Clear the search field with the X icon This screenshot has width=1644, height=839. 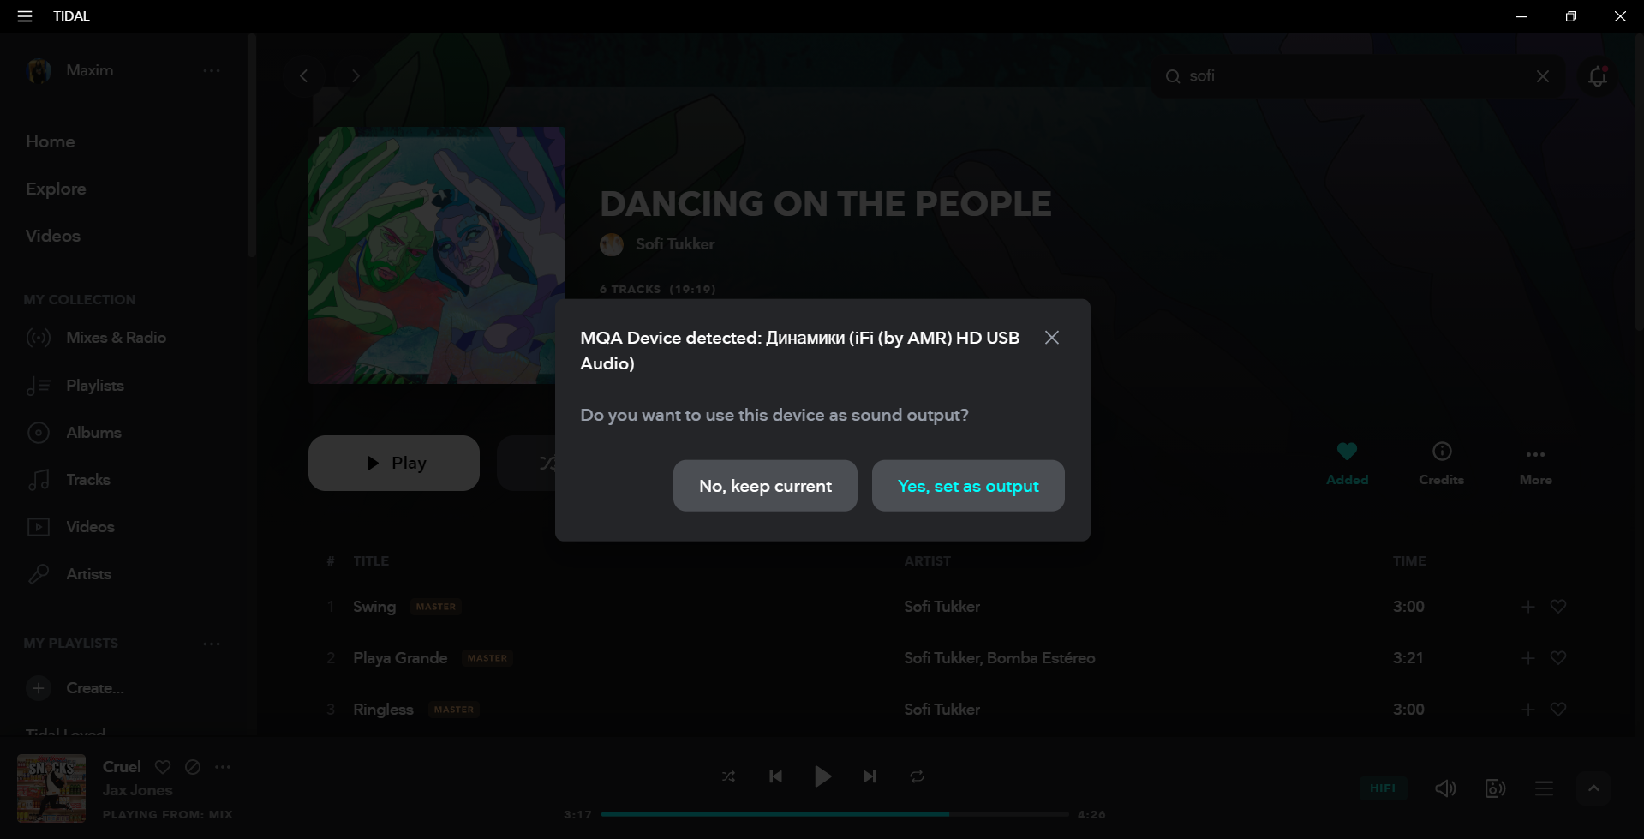1543,76
